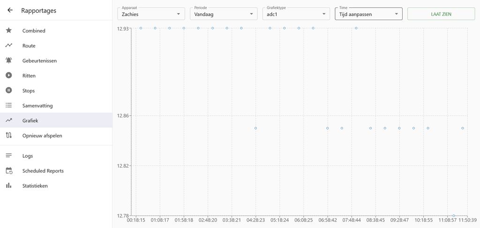Screen dimensions: 480x228
Task: Click the Opnieuw afspelen route icon
Action: point(9,135)
